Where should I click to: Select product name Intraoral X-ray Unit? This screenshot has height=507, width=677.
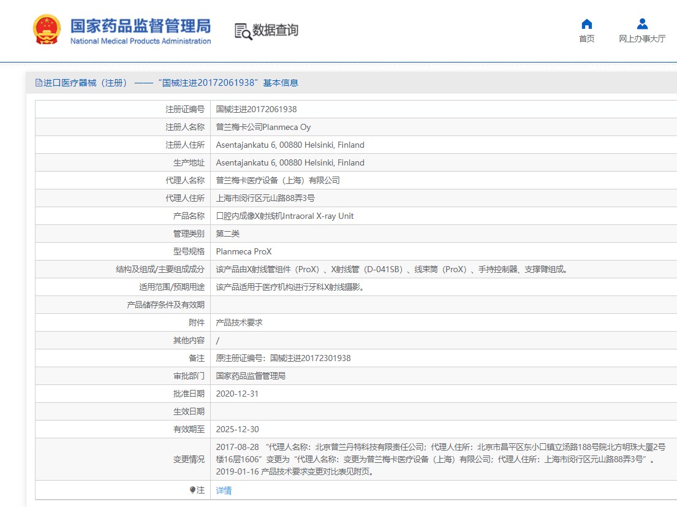point(284,216)
